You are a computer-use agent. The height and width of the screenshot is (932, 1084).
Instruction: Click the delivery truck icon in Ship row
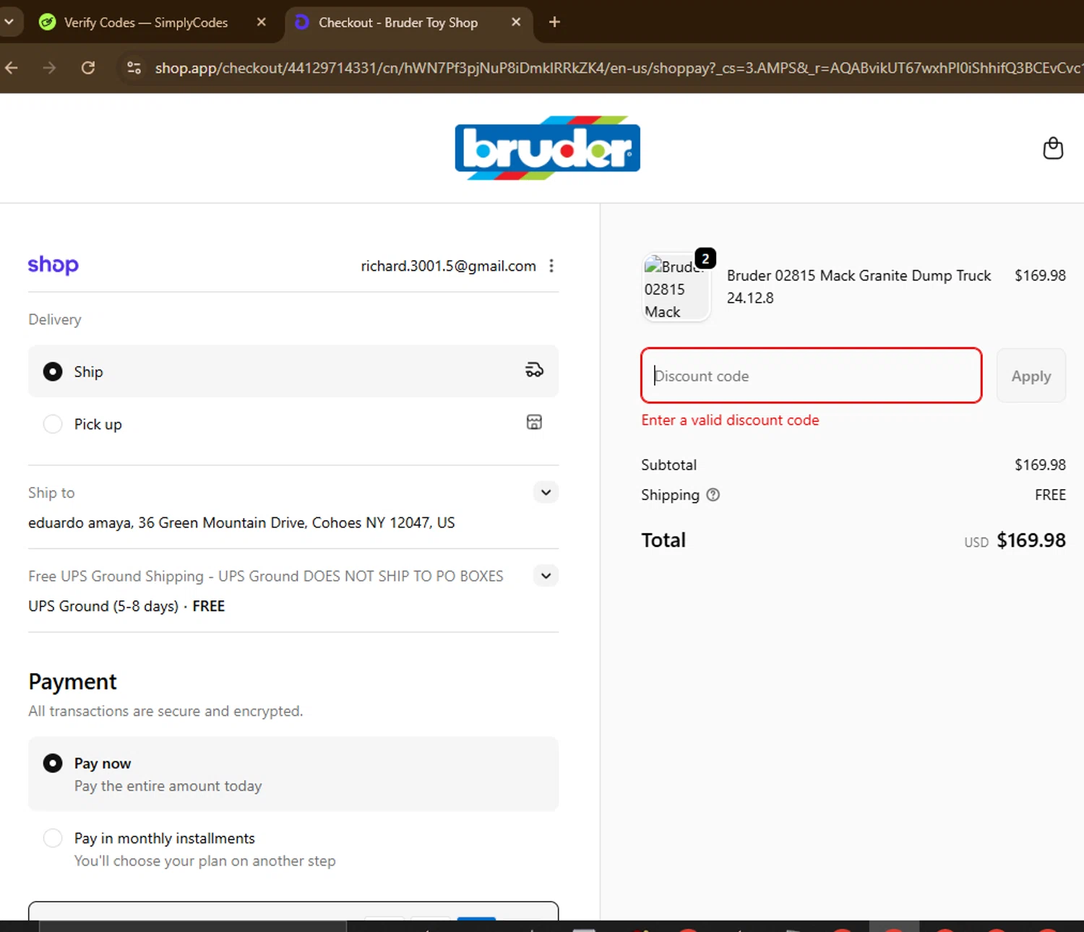pos(534,371)
